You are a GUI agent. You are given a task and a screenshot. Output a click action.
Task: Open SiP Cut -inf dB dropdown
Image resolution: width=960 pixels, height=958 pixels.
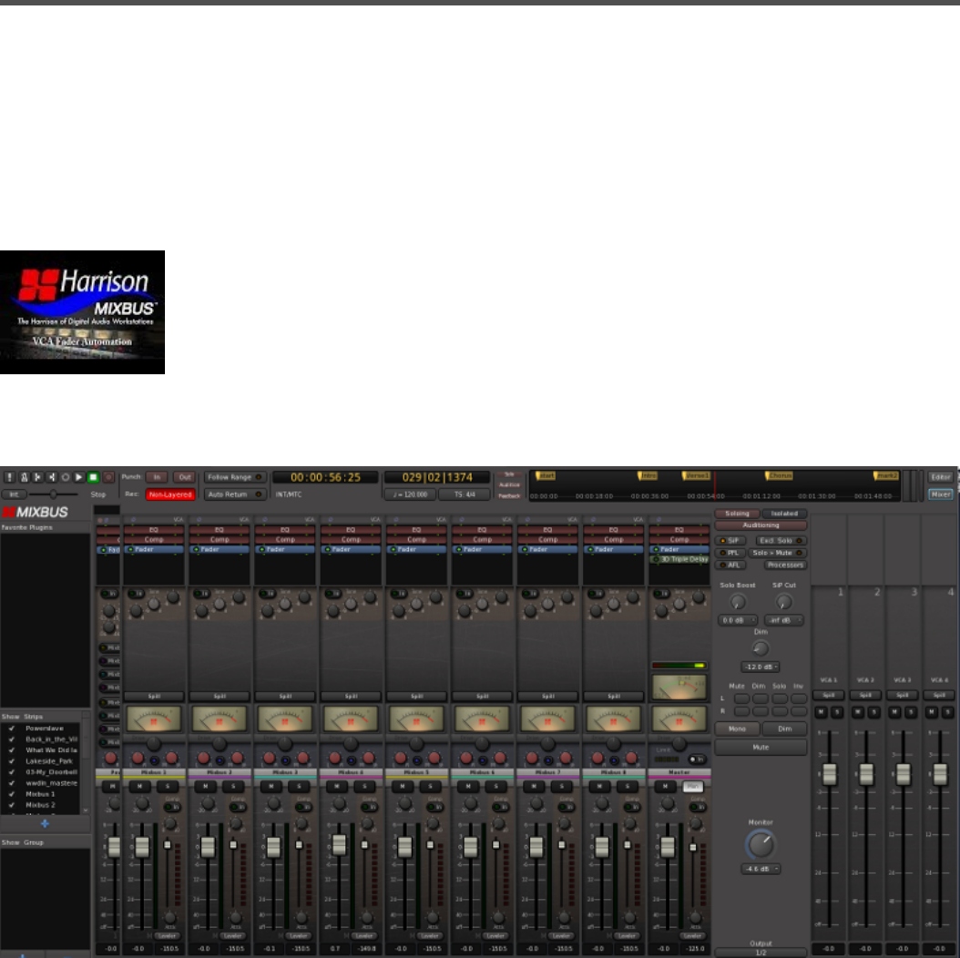pyautogui.click(x=783, y=620)
